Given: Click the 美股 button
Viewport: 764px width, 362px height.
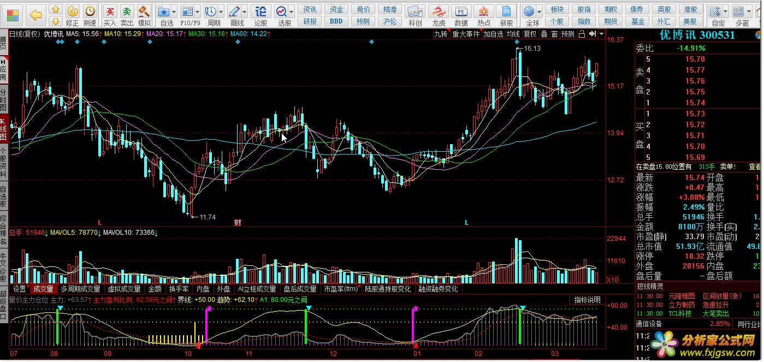Looking at the screenshot, I should point(691,21).
